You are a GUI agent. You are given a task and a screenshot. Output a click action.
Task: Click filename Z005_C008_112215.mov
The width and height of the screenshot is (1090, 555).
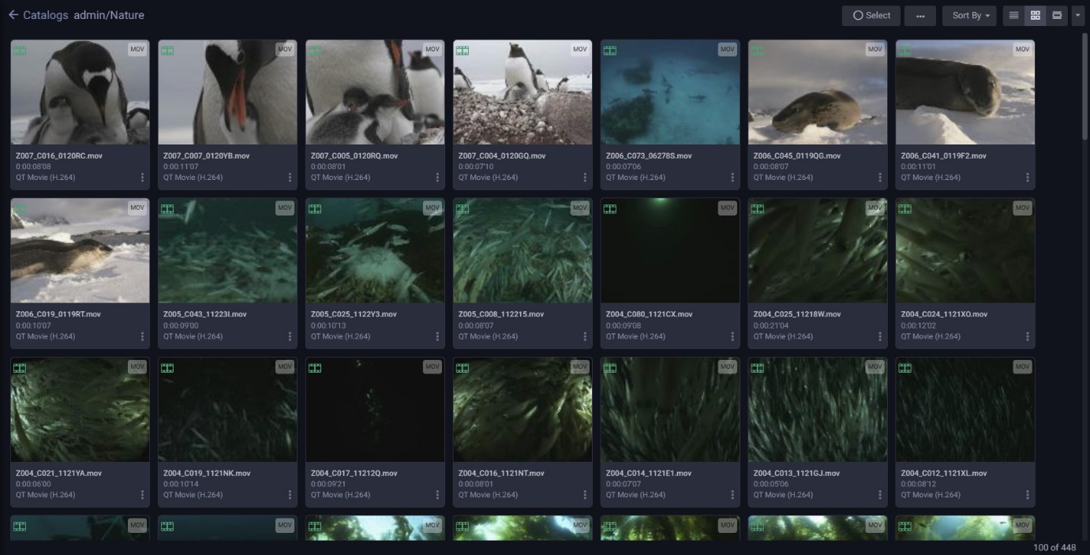(501, 314)
